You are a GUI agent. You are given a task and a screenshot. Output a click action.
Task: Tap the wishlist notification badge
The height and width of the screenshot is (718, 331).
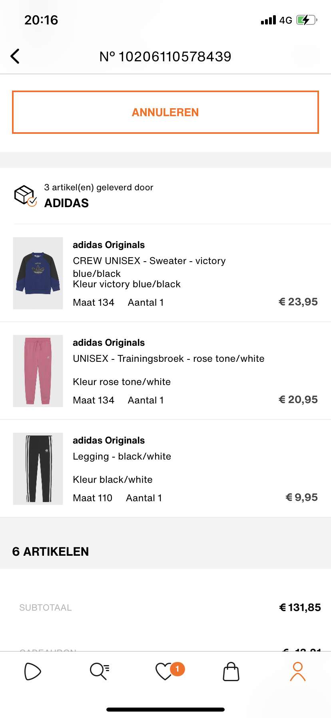[x=177, y=669]
